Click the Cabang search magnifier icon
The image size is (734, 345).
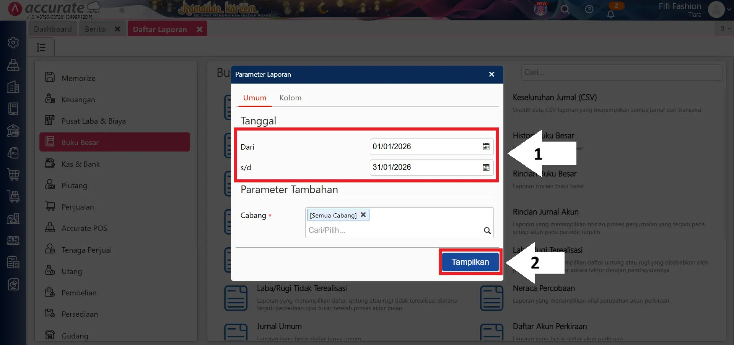pos(487,231)
